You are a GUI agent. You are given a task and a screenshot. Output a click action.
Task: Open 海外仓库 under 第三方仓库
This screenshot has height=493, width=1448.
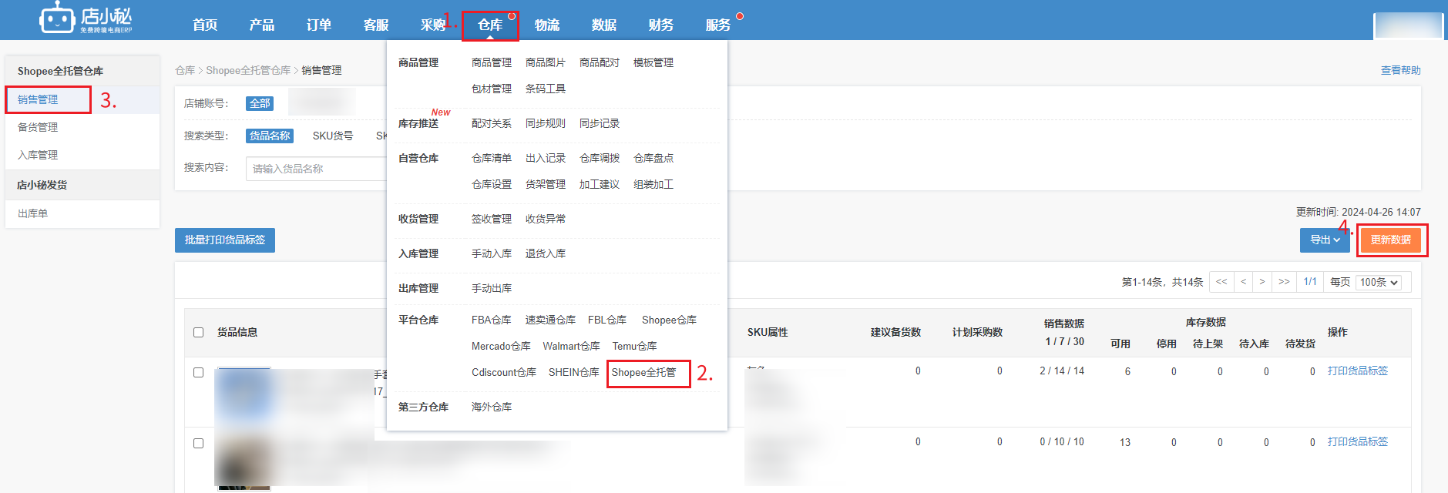pos(492,407)
